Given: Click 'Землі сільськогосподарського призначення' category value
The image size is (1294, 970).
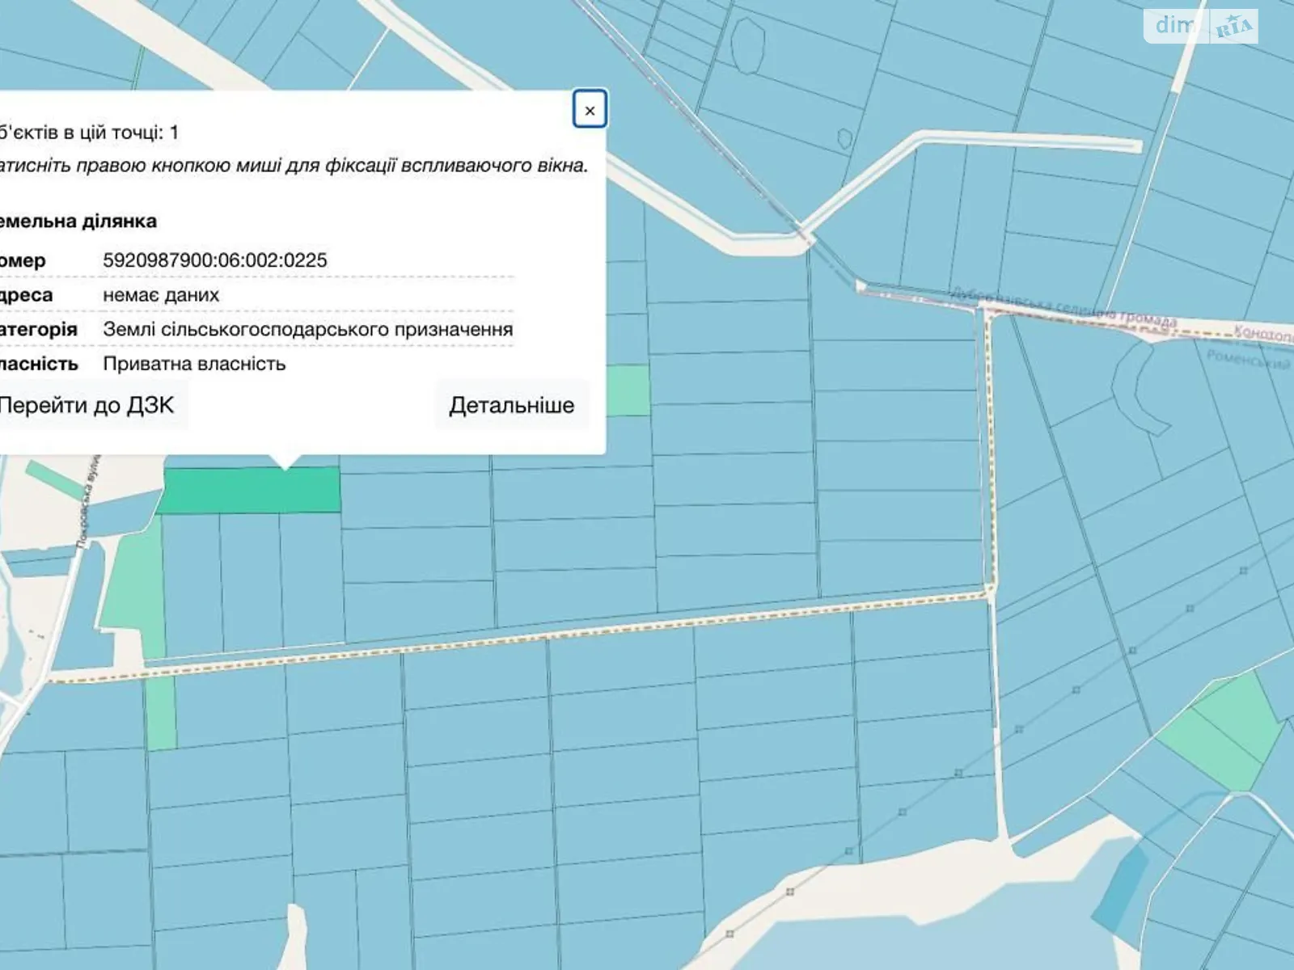Looking at the screenshot, I should [307, 330].
